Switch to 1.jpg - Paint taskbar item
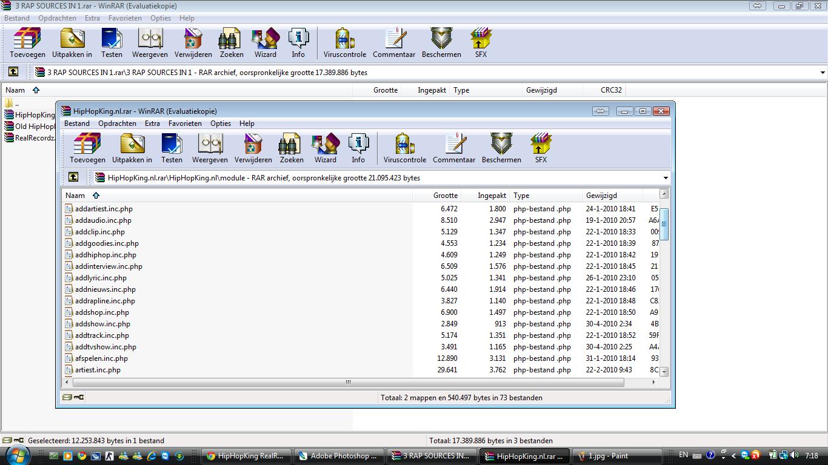 tap(616, 456)
